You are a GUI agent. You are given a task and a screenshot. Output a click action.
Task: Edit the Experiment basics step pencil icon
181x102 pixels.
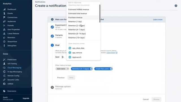pyautogui.click(x=52, y=27)
